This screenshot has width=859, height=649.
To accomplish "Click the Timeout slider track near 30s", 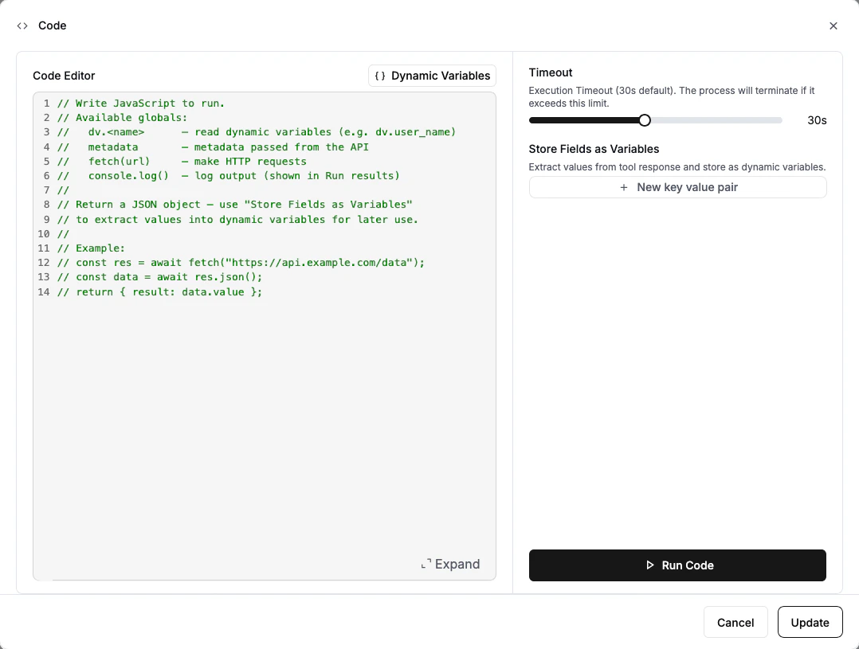I will [757, 120].
